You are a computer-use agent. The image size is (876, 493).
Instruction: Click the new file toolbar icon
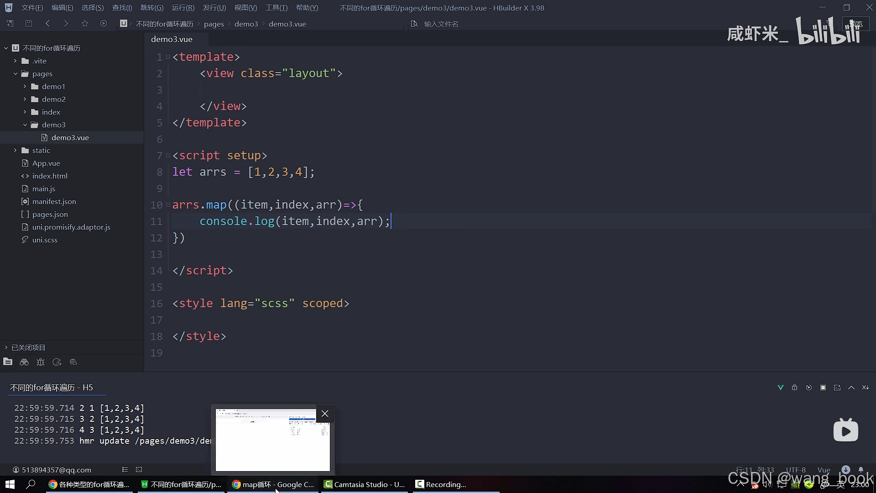(x=10, y=23)
